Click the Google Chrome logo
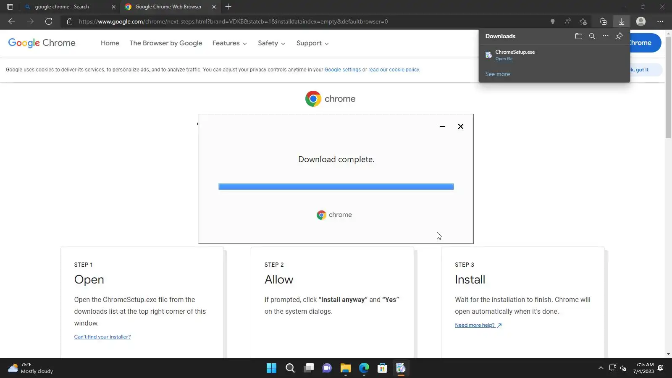672x378 pixels. point(42,43)
